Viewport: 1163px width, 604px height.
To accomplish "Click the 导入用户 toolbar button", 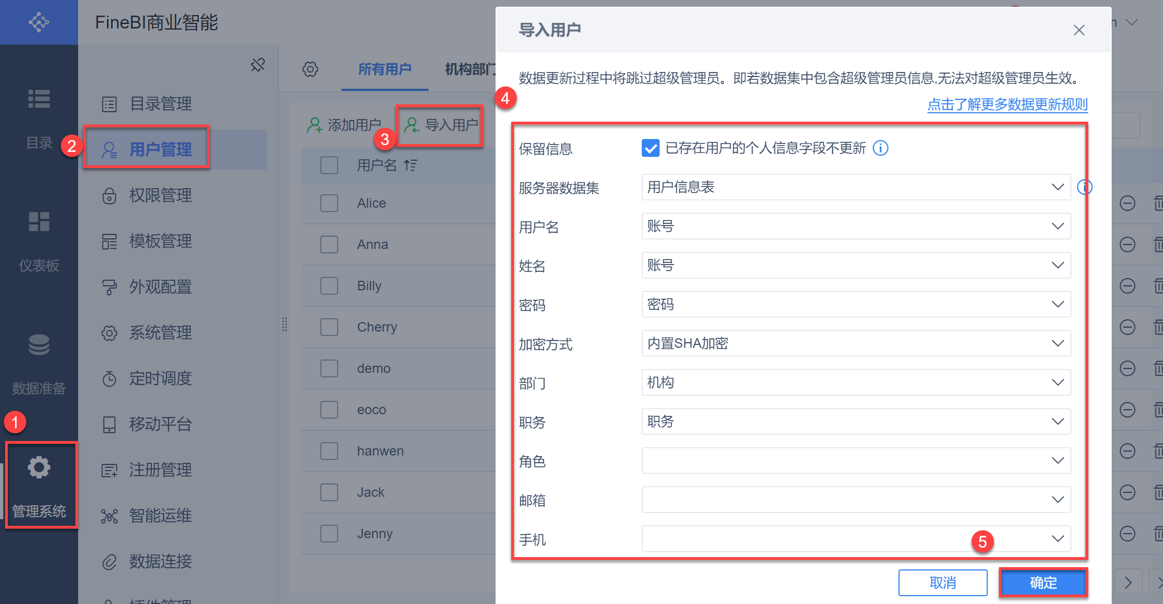I will (441, 125).
